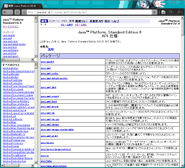Open AbstractListModel class link
Image resolution: width=185 pixels, height=168 pixels.
(x=12, y=119)
